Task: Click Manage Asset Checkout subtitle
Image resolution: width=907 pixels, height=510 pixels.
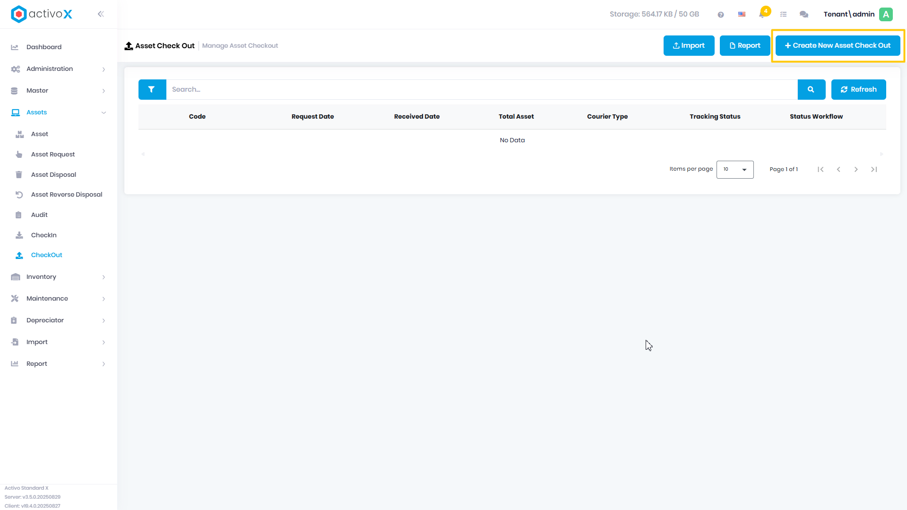Action: coord(240,46)
